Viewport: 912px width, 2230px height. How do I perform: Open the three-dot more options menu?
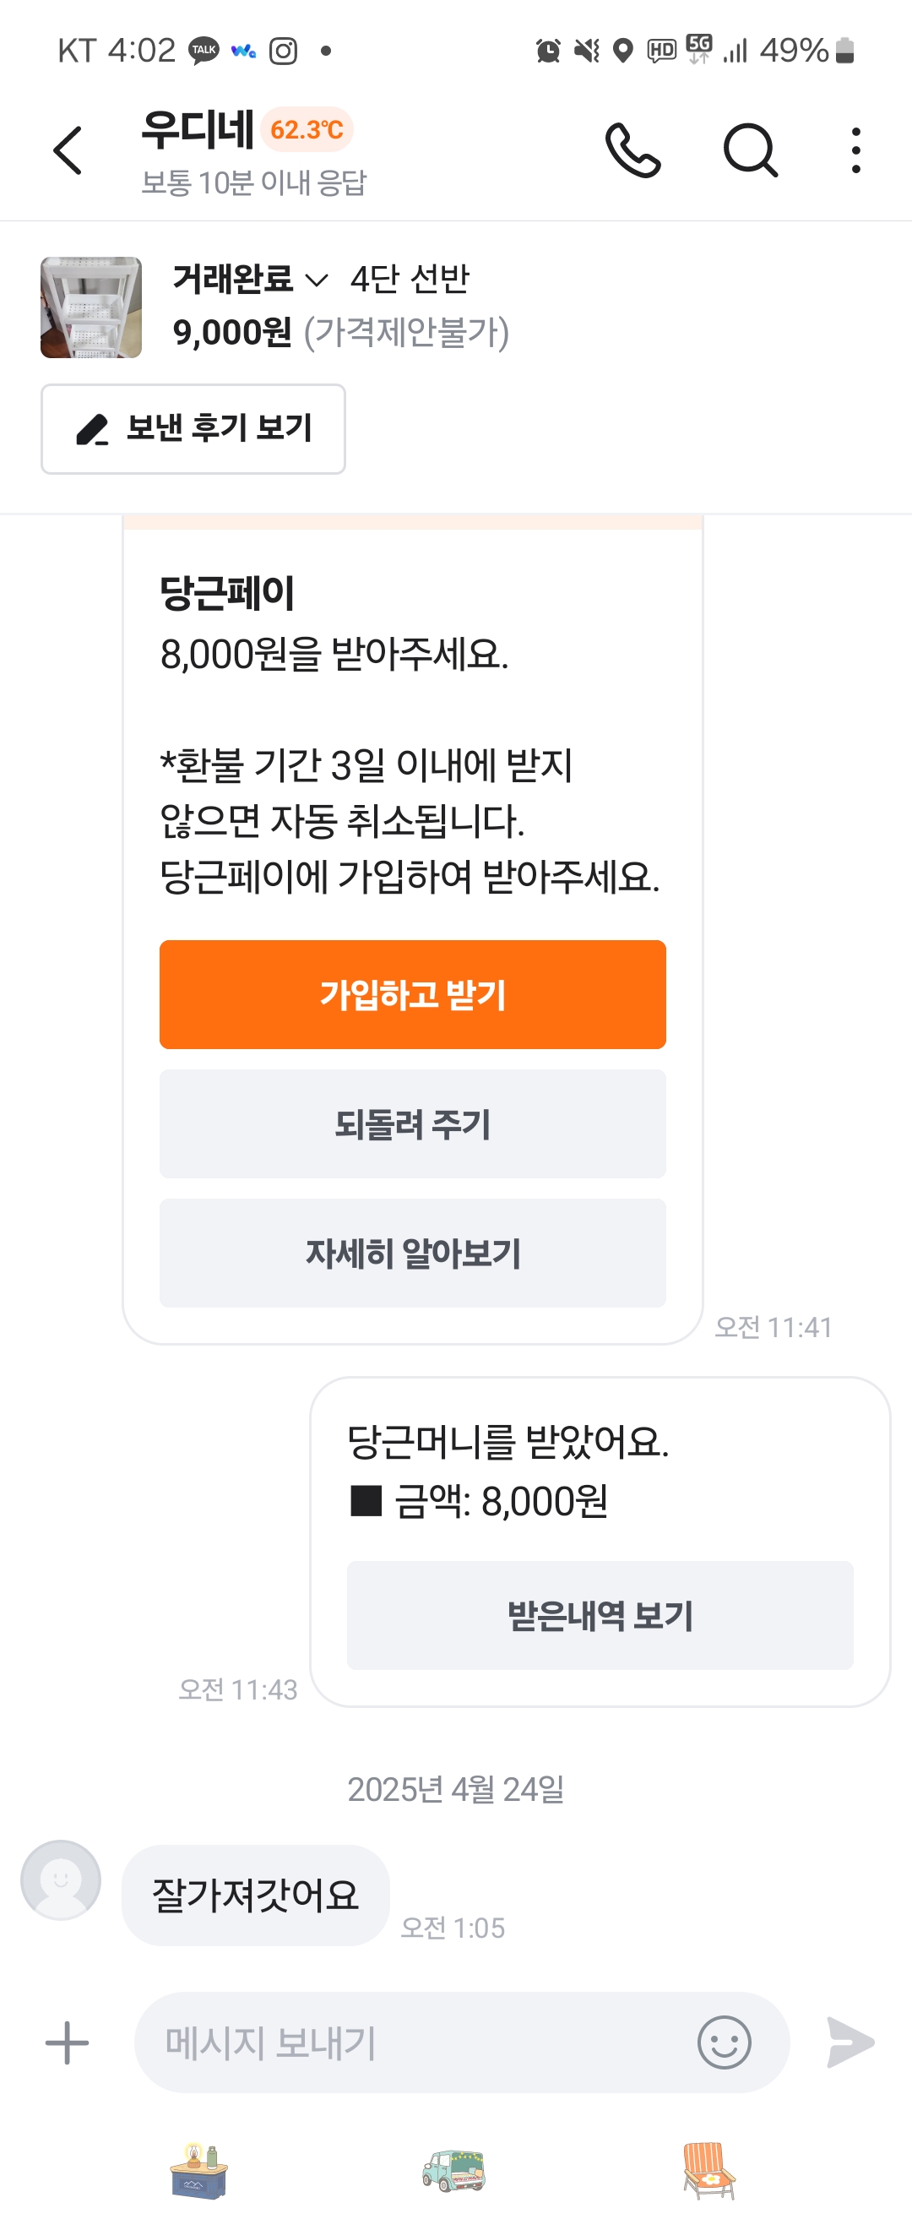coord(855,150)
